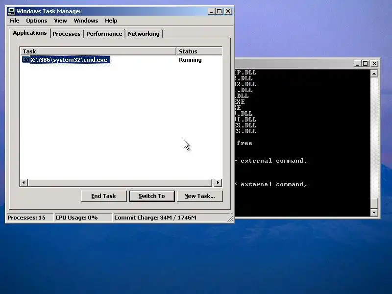392x294 pixels.
Task: Switch to the Performance tab
Action: pos(104,34)
